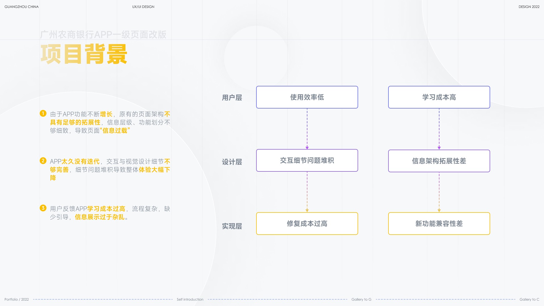Select the 学习成本高 box
544x306 pixels.
click(x=439, y=97)
